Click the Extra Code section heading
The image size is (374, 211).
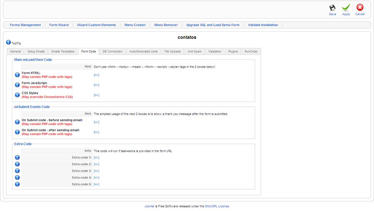point(23,144)
